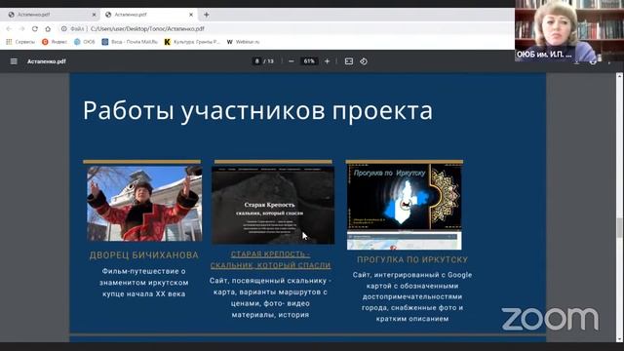The width and height of the screenshot is (624, 351).
Task: Go to the browser home icon
Action: 48,28
